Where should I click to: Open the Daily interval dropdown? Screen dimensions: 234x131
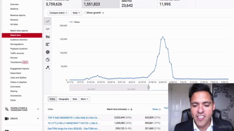click(76, 13)
